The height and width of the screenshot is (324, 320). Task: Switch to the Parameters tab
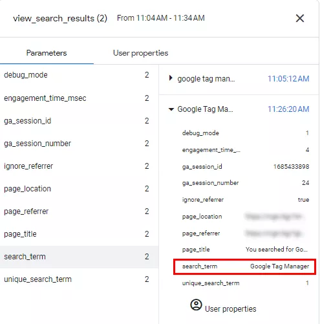[47, 53]
